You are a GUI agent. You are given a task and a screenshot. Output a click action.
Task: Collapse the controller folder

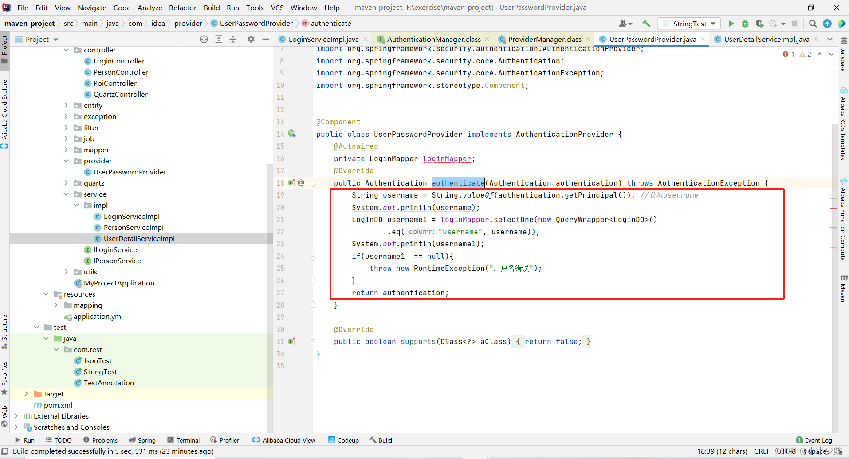tap(66, 50)
